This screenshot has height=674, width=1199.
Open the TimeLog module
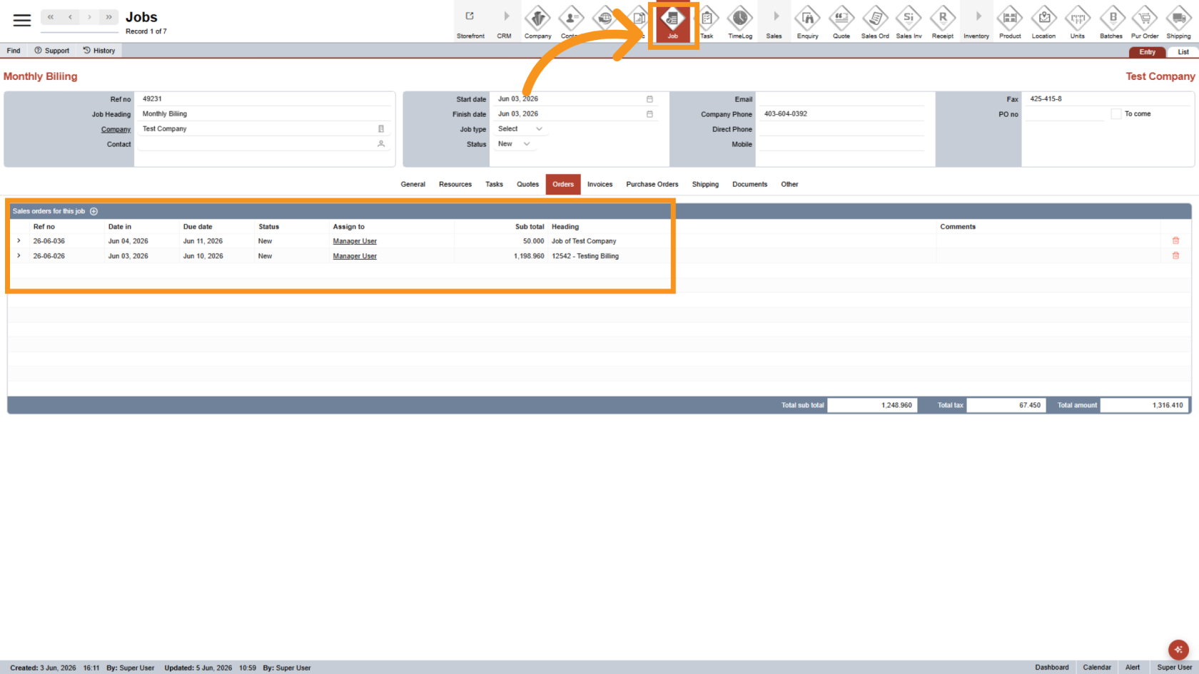tap(740, 23)
